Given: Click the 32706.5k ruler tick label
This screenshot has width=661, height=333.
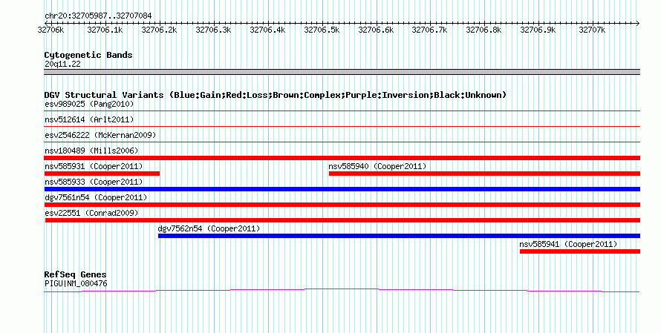Looking at the screenshot, I should tap(322, 30).
